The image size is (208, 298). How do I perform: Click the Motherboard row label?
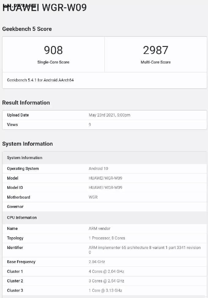pos(18,197)
